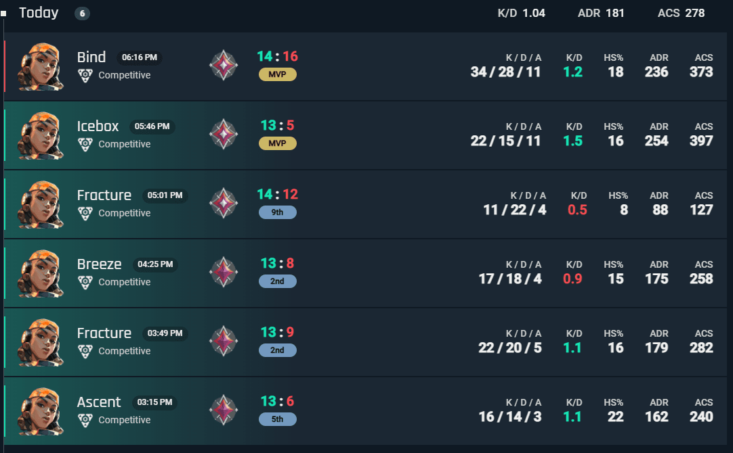
Task: Click the rank badge in the 05:01 PM Fracture row
Action: pyautogui.click(x=224, y=203)
